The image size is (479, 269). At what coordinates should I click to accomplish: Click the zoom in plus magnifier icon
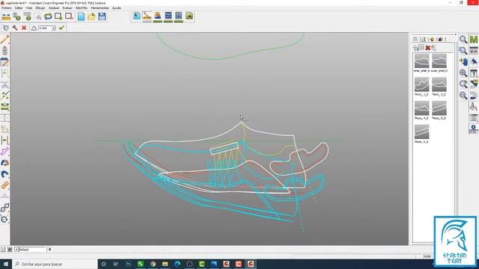[x=463, y=73]
